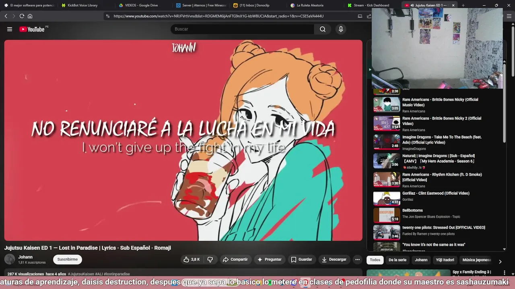515x289 pixels.
Task: Reload the current YouTube page
Action: point(22,16)
